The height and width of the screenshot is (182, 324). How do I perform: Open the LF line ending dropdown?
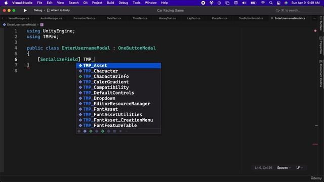300,168
